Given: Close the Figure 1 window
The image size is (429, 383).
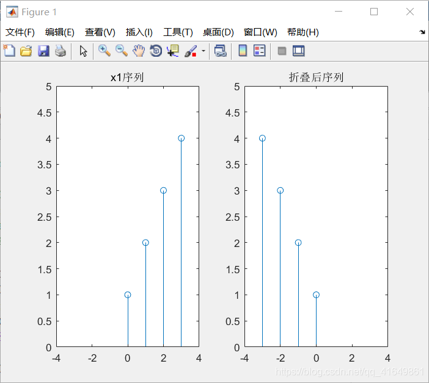Looking at the screenshot, I should click(x=410, y=12).
